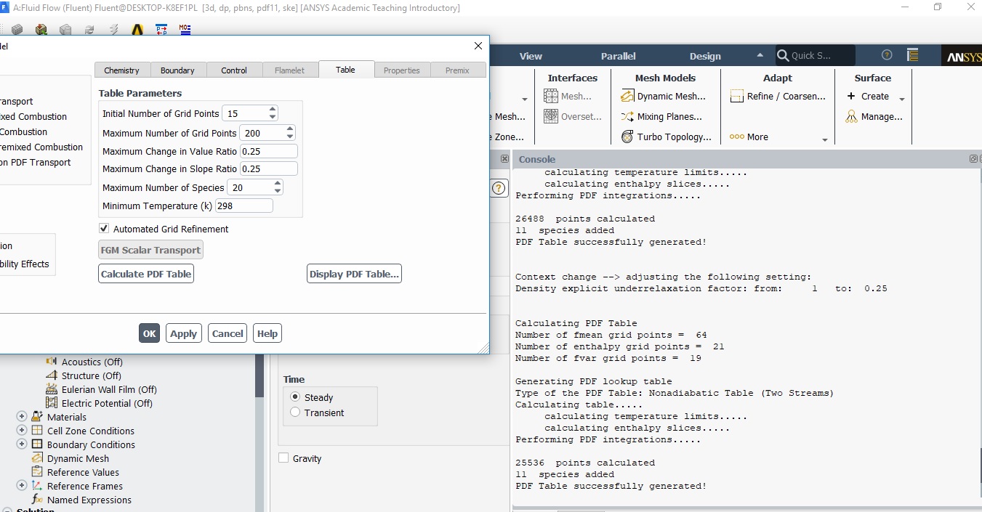Click the Eulerian Wall Film icon

tap(52, 389)
